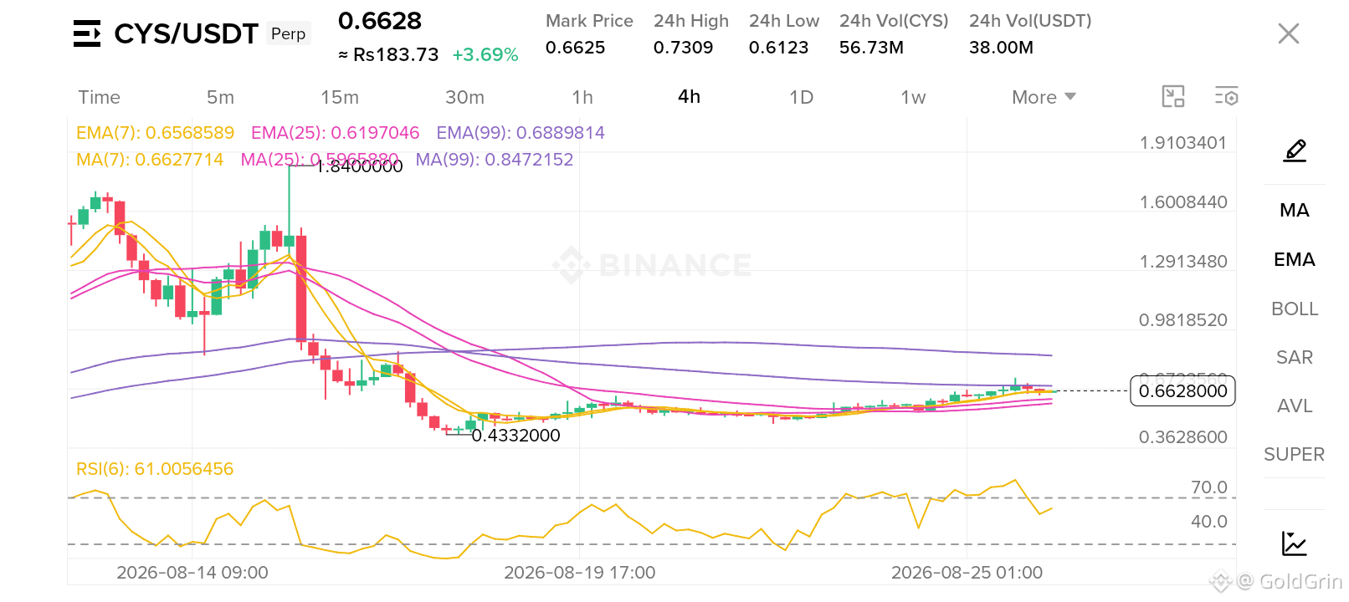The width and height of the screenshot is (1349, 602).
Task: Select the pencil drawing tool
Action: [1295, 150]
